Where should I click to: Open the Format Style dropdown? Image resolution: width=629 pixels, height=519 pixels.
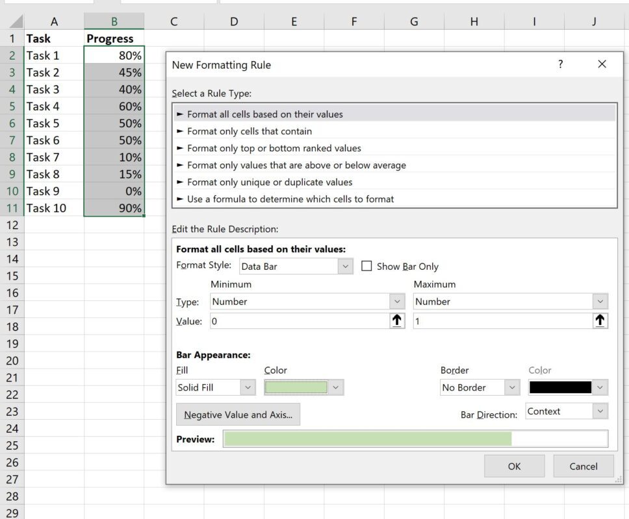pos(345,266)
